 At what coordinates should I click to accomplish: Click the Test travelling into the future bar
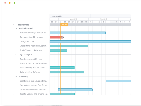pyautogui.click(x=62, y=68)
